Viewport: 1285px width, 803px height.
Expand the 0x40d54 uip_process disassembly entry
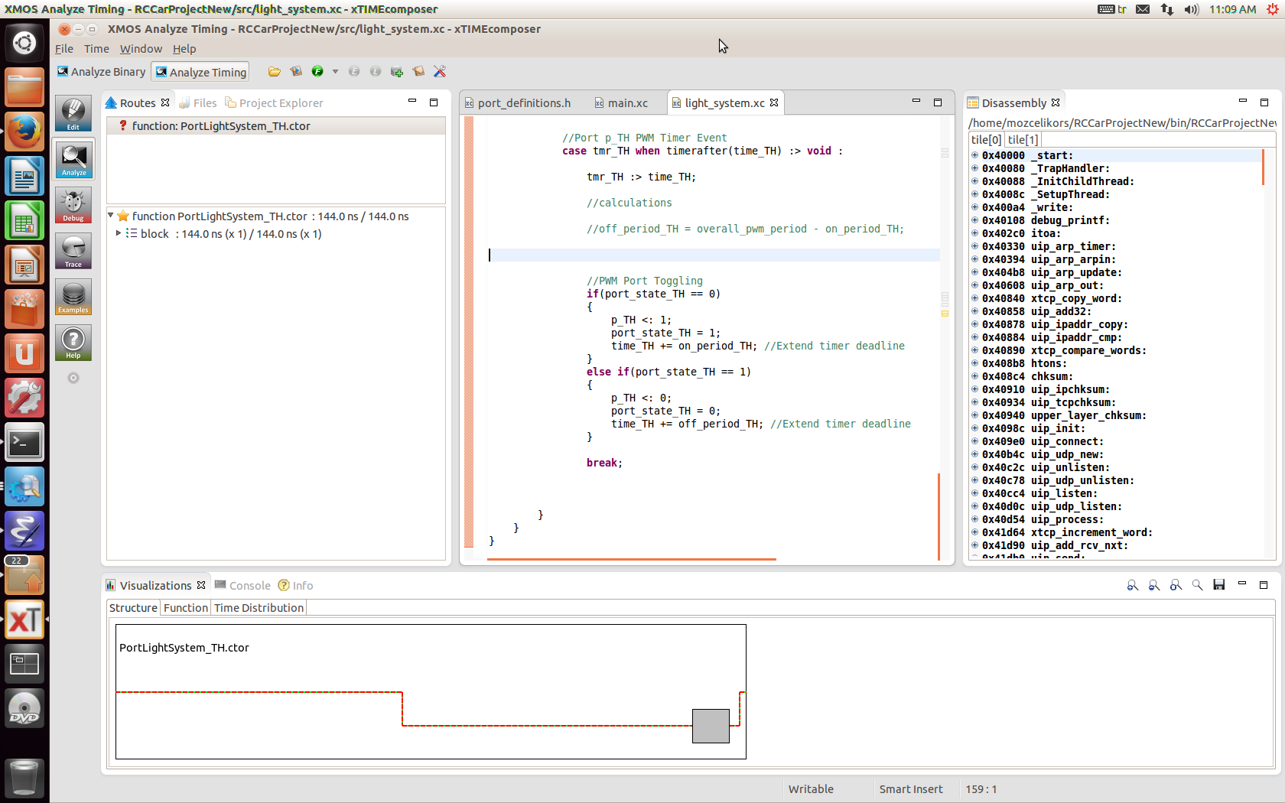[x=975, y=519]
